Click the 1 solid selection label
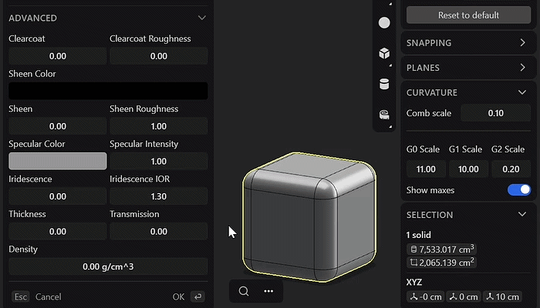540x308 pixels. 418,235
